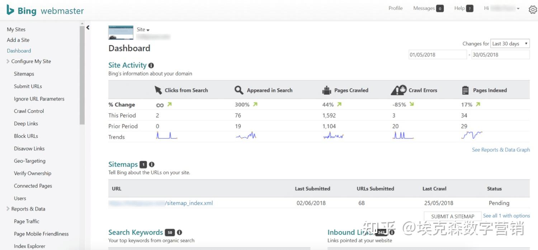This screenshot has width=538, height=250.
Task: Click the Messages count badge
Action: coord(440,9)
